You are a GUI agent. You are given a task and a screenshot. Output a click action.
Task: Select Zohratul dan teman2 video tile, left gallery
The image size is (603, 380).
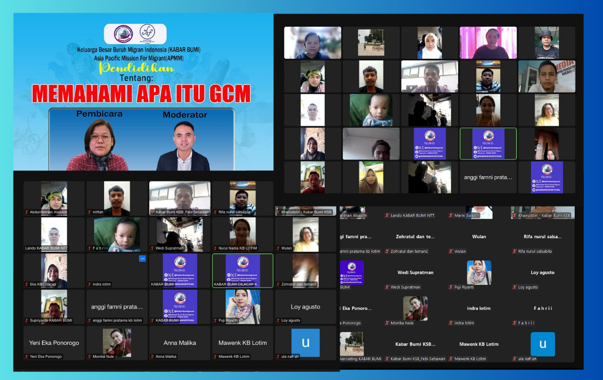tap(306, 270)
